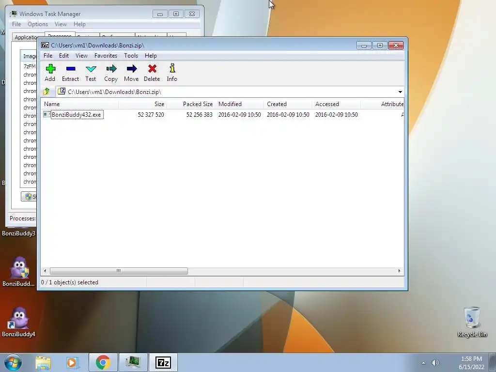Viewport: 496px width, 372px height.
Task: Sort by Created column header
Action: pyautogui.click(x=288, y=104)
